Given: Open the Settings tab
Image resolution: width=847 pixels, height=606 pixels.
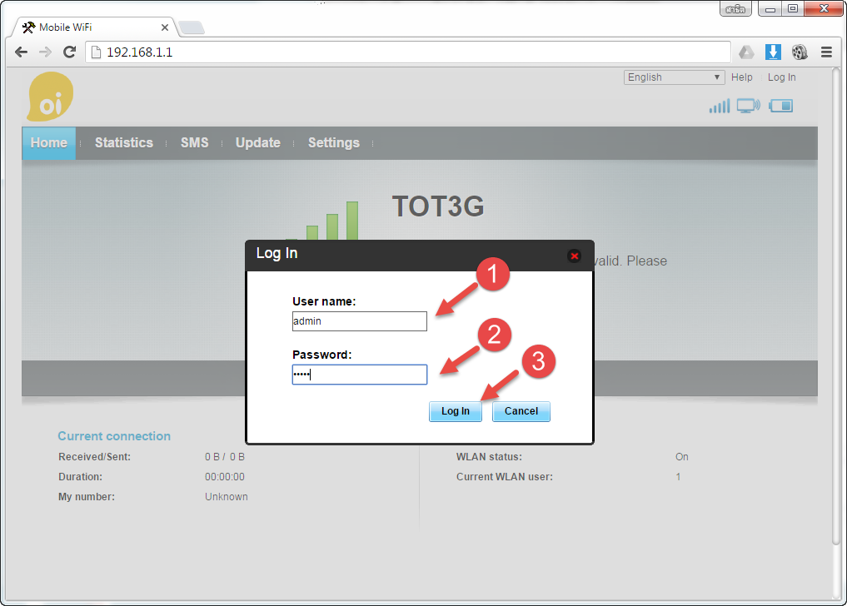Looking at the screenshot, I should point(334,143).
